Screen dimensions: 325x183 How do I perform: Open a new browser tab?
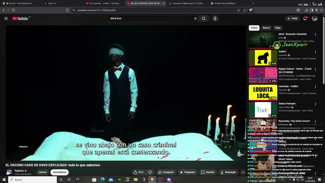[x=253, y=3]
